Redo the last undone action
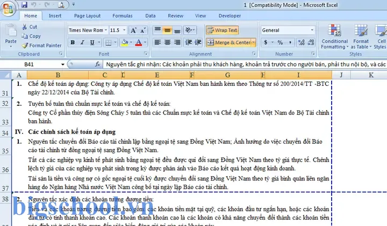 [x=47, y=5]
